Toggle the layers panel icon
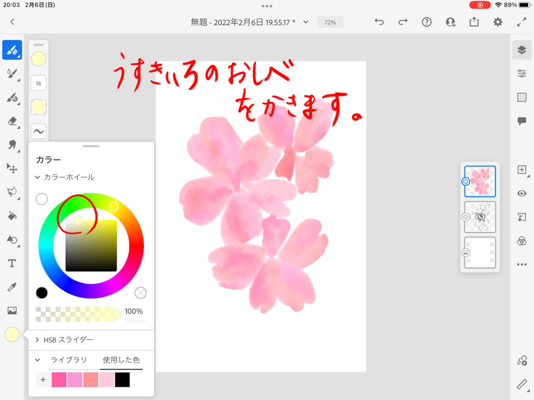 521,50
